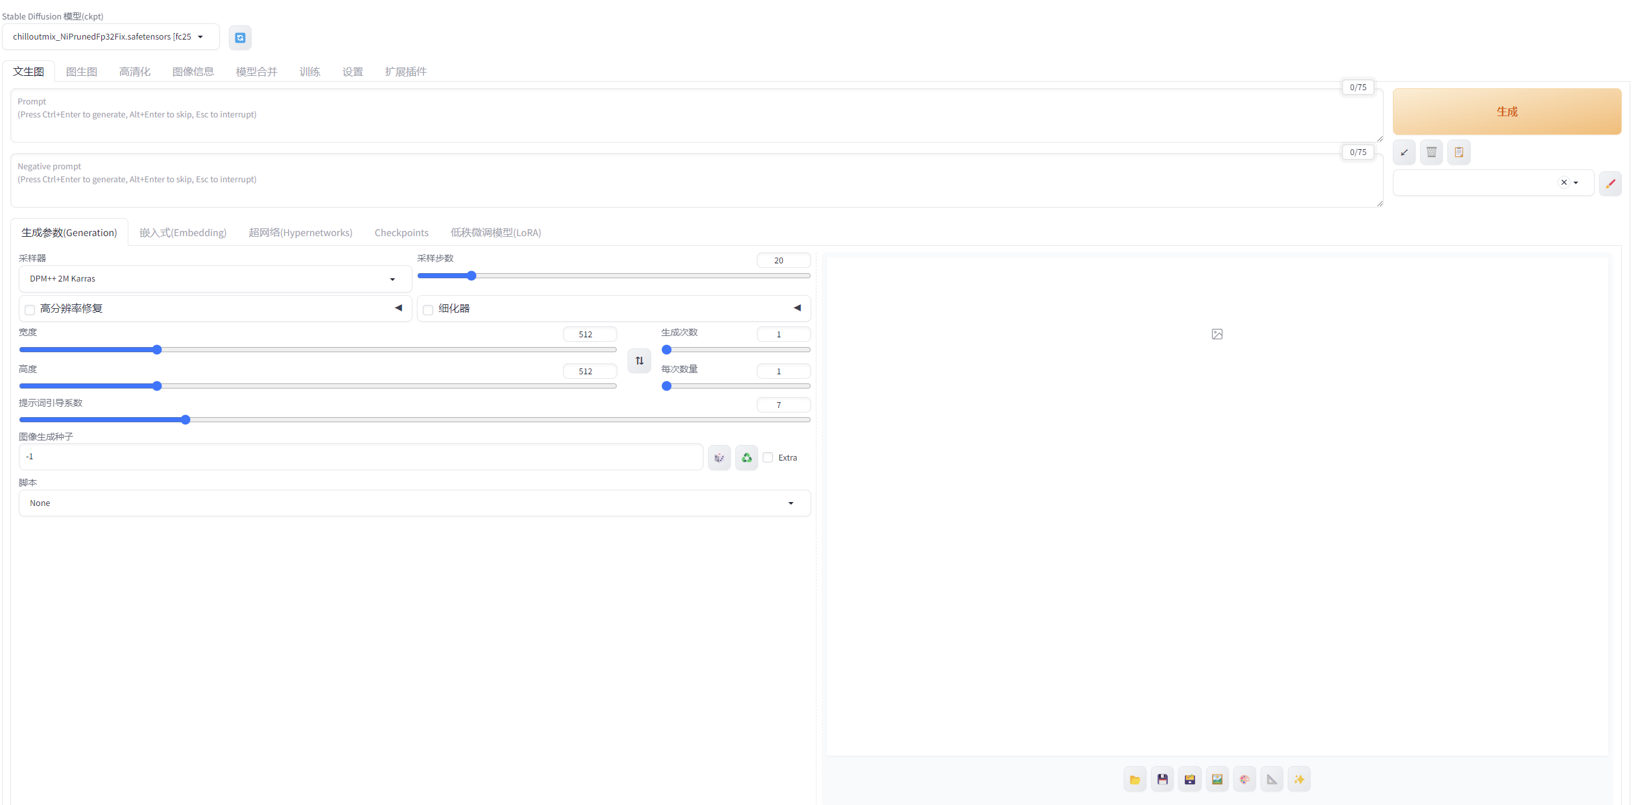
Task: Click the dice random seed icon
Action: [719, 458]
